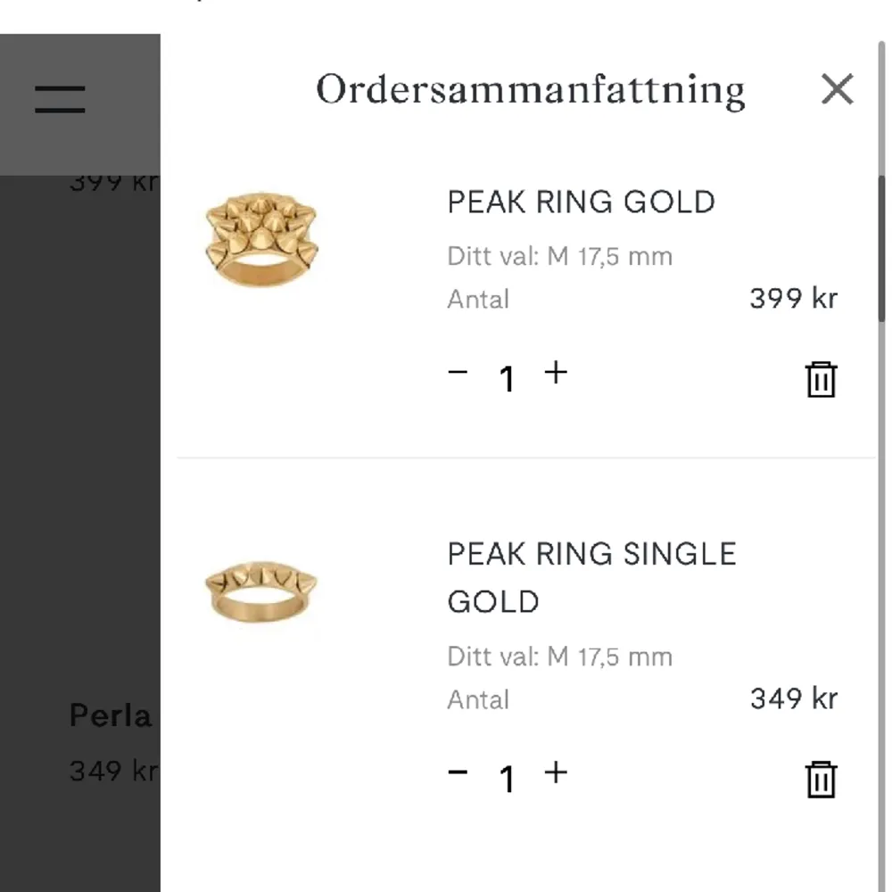892x892 pixels.
Task: Click quantity value 1 for PEAK RING GOLD
Action: click(x=507, y=379)
